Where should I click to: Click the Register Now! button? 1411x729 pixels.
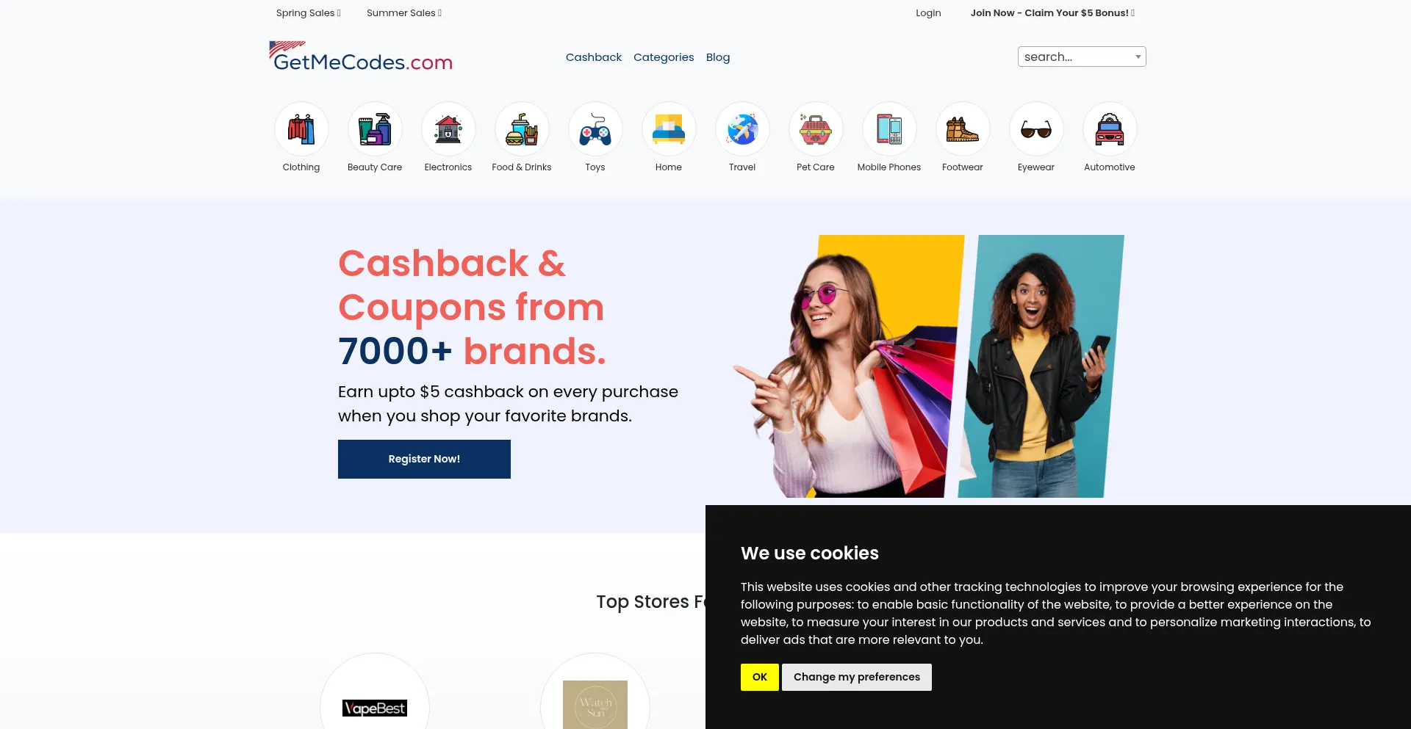pyautogui.click(x=424, y=459)
